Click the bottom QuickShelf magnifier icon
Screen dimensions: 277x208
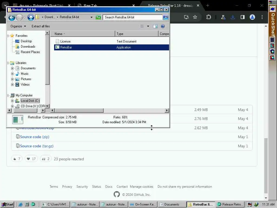point(272,57)
